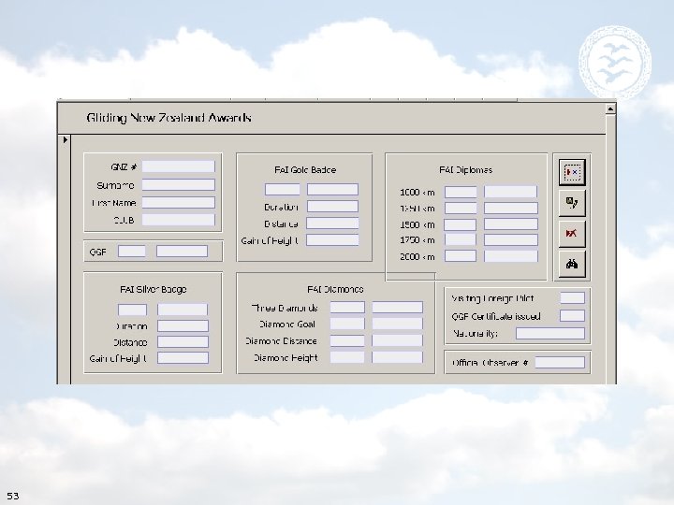Click the first Three Diamonds field
Viewport: 674px width, 505px height.
click(x=347, y=308)
